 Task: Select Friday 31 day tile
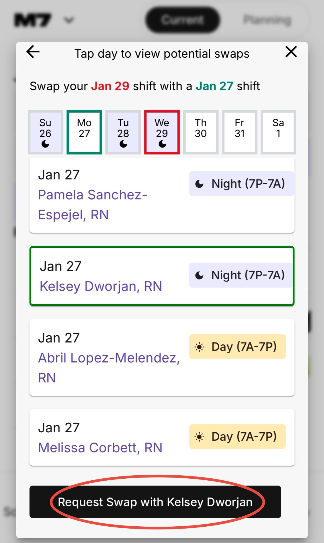pyautogui.click(x=240, y=132)
